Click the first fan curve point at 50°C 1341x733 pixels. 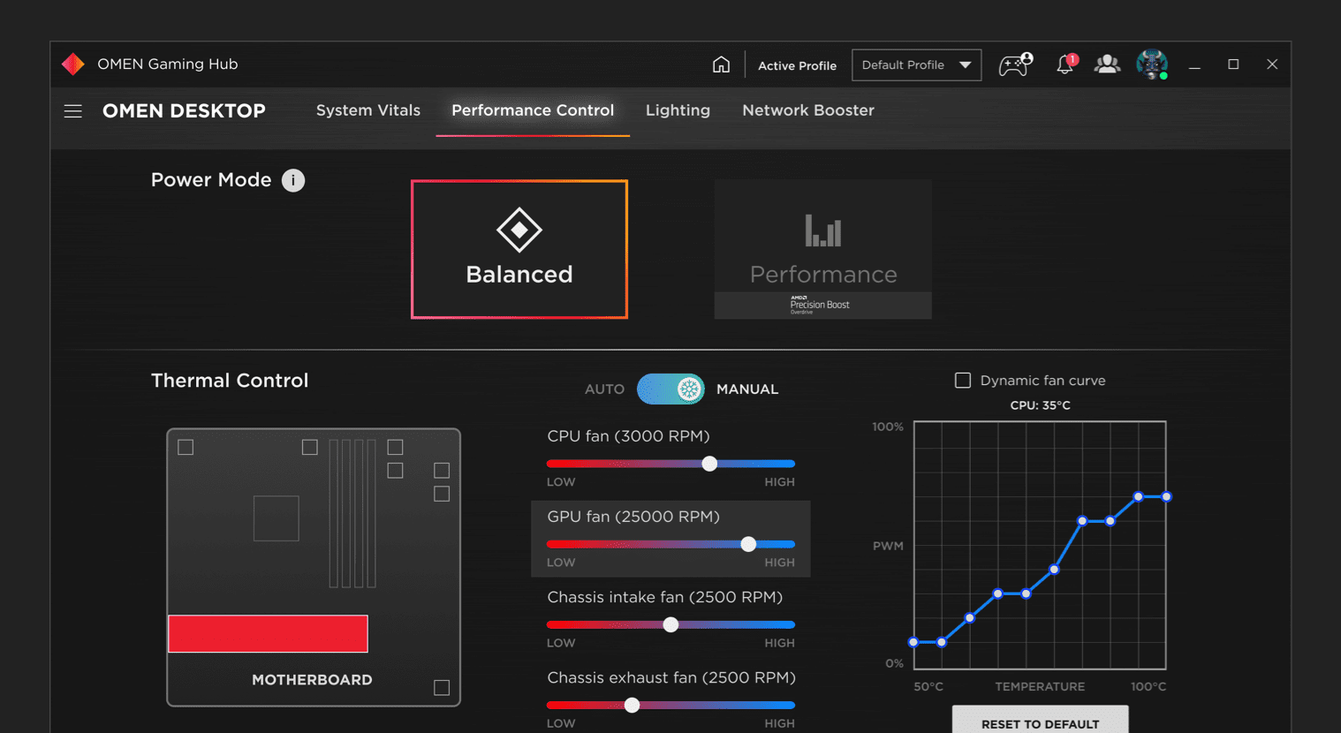click(913, 642)
